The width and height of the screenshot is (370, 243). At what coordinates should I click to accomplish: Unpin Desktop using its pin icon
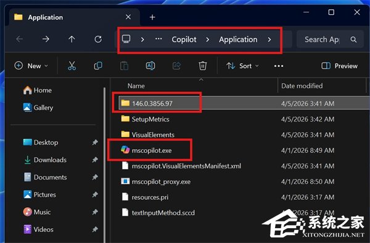click(x=95, y=142)
